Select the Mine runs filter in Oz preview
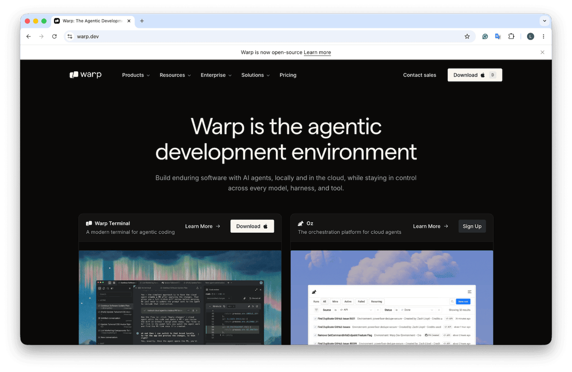 point(335,302)
